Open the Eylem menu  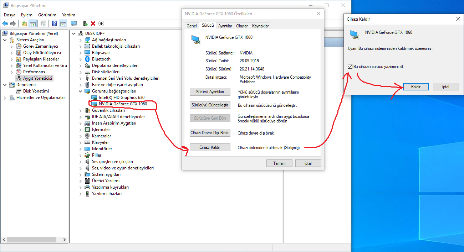27,15
